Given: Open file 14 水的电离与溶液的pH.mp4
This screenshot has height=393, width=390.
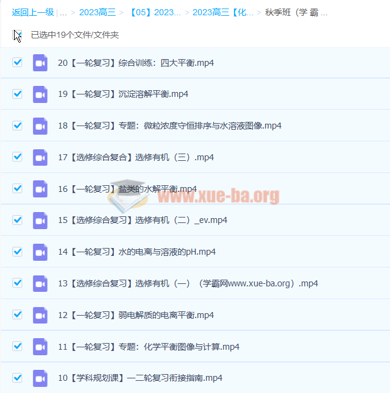Looking at the screenshot, I should click(x=136, y=252).
